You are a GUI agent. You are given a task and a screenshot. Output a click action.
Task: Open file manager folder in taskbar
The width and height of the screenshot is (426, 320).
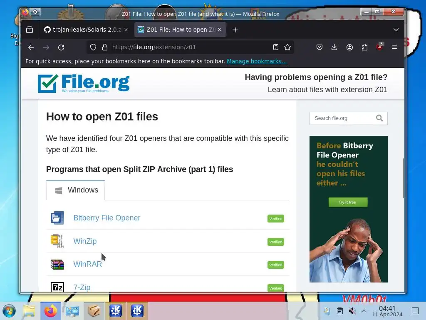tap(29, 311)
